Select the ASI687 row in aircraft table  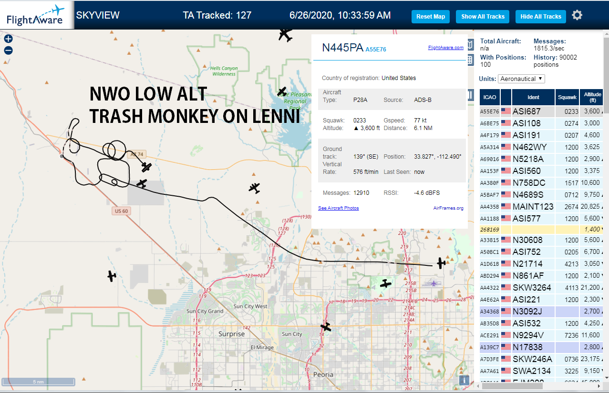tap(541, 111)
